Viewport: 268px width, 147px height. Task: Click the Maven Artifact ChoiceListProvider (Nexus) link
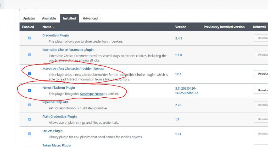pyautogui.click(x=73, y=69)
